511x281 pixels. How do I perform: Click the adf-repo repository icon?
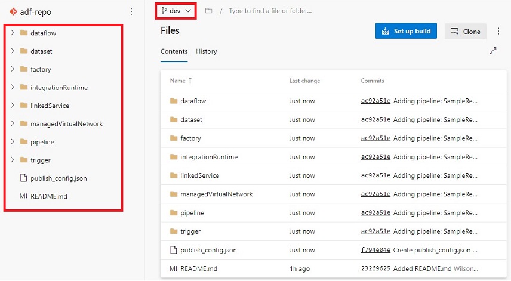click(x=13, y=12)
